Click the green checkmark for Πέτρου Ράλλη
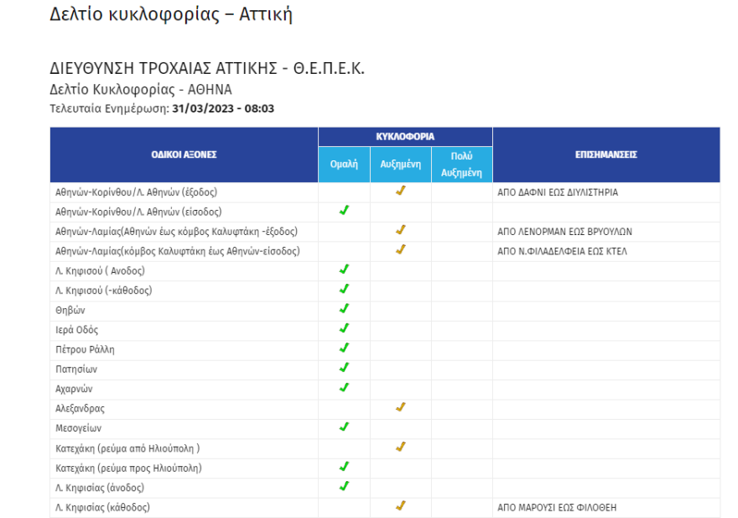The height and width of the screenshot is (518, 738). pyautogui.click(x=344, y=348)
